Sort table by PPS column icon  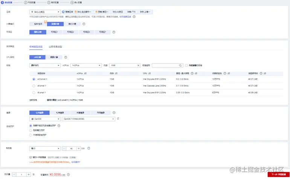click(x=229, y=74)
